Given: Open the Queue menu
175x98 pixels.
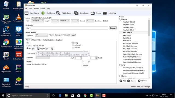Looking at the screenshot, I should tap(43, 8).
